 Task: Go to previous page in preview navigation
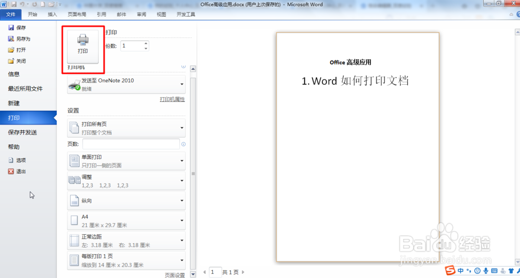click(204, 272)
